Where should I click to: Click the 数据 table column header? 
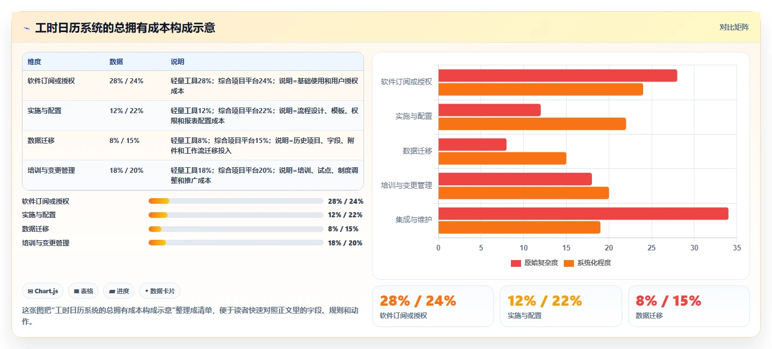pyautogui.click(x=116, y=62)
